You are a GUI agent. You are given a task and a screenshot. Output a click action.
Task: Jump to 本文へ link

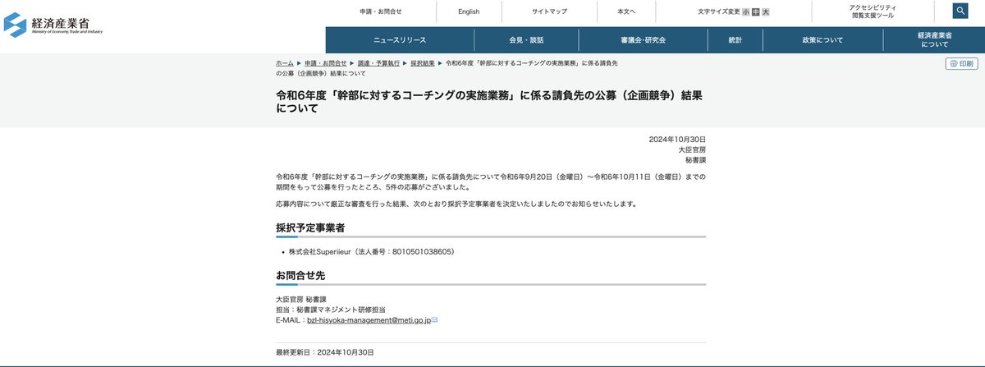pyautogui.click(x=626, y=11)
